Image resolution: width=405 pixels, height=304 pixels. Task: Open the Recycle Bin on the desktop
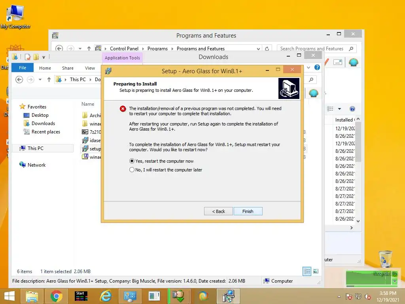click(385, 262)
